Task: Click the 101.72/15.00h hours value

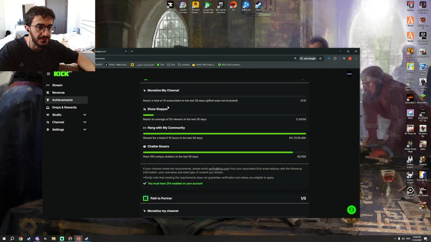Action: (x=297, y=138)
